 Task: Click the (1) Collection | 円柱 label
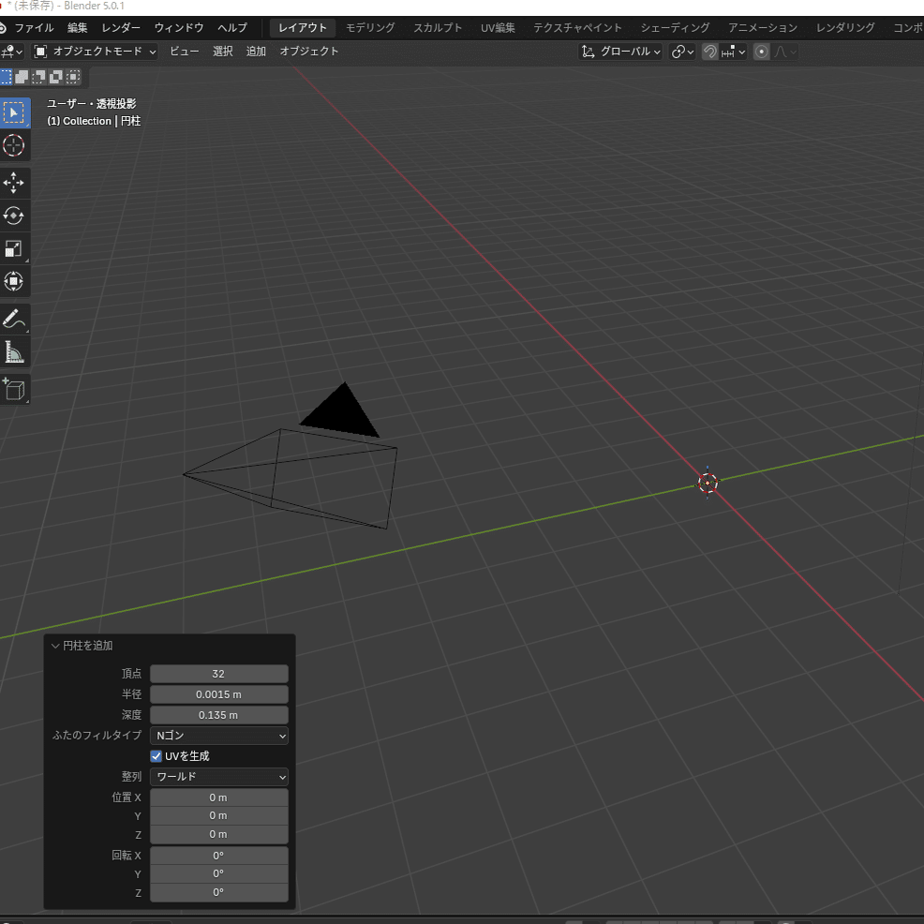point(94,121)
